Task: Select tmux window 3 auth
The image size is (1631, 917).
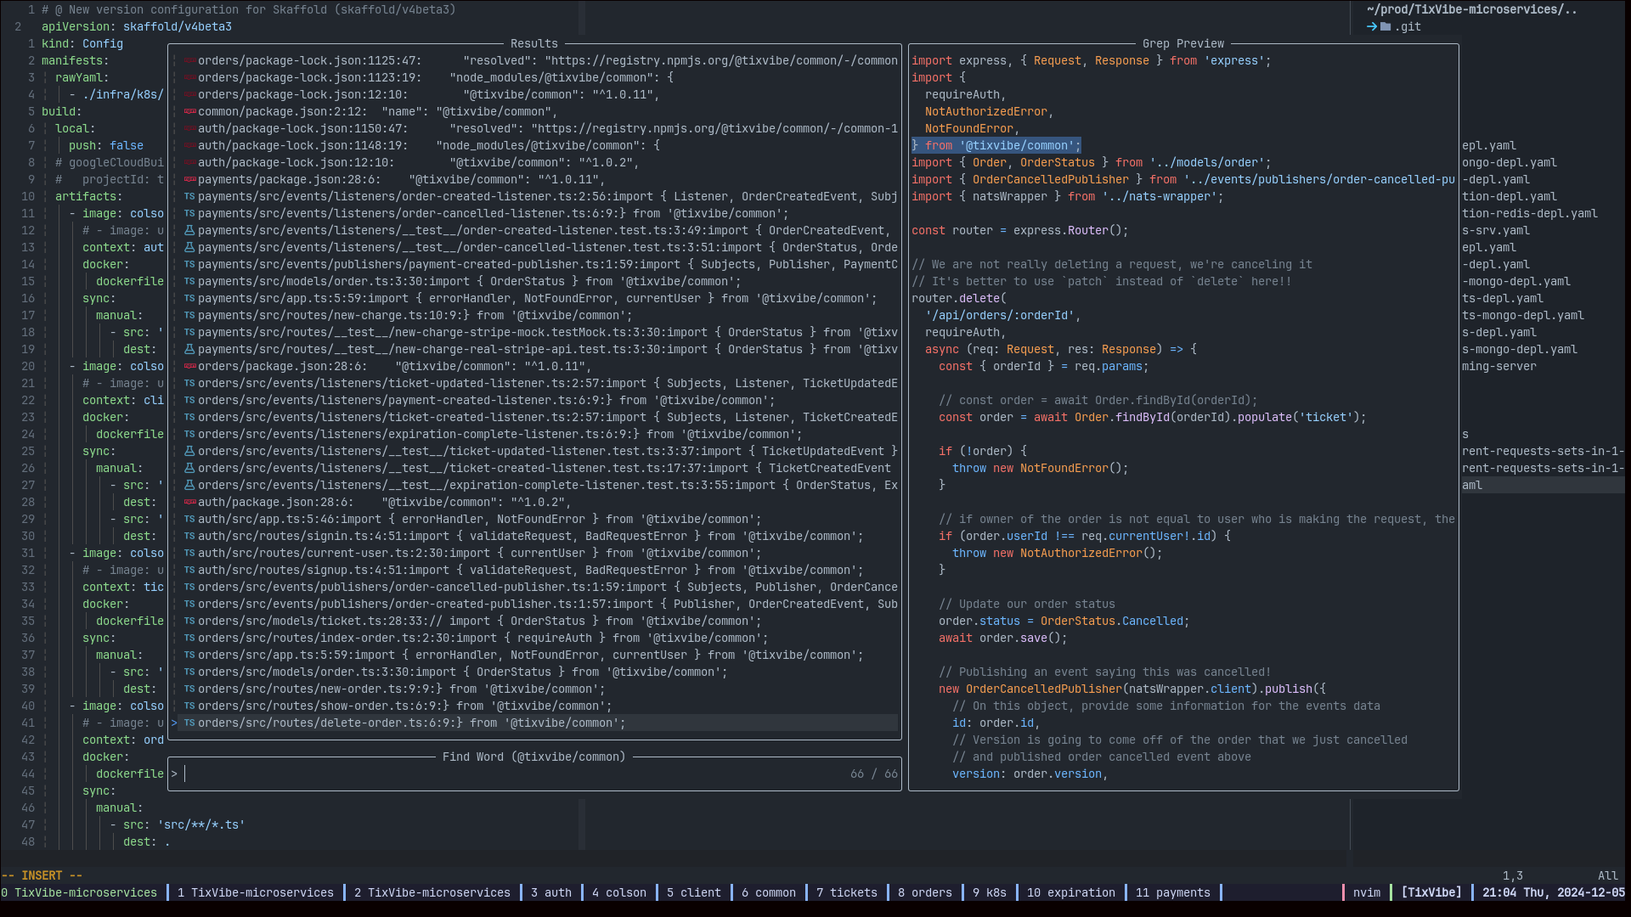Action: (550, 892)
